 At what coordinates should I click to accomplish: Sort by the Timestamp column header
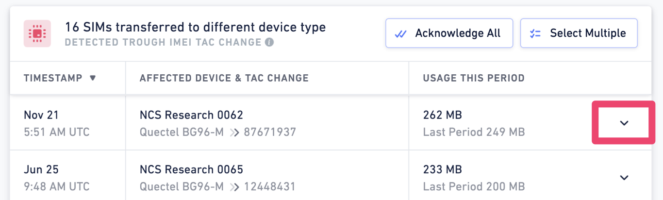pos(53,78)
